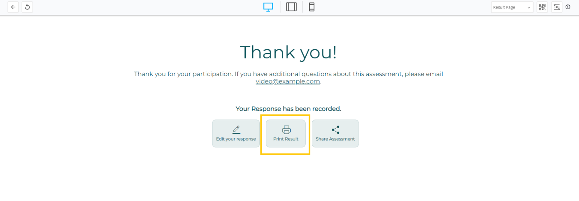
Task: Click the printer icon
Action: coord(286,129)
